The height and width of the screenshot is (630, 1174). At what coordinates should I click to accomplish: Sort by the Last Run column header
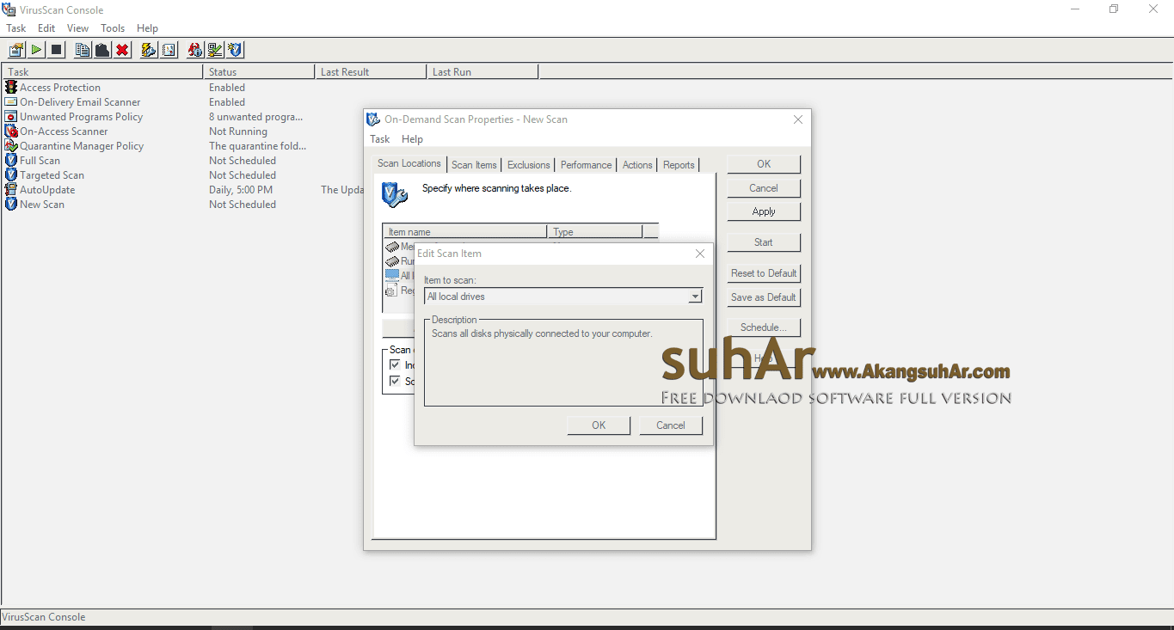point(483,72)
